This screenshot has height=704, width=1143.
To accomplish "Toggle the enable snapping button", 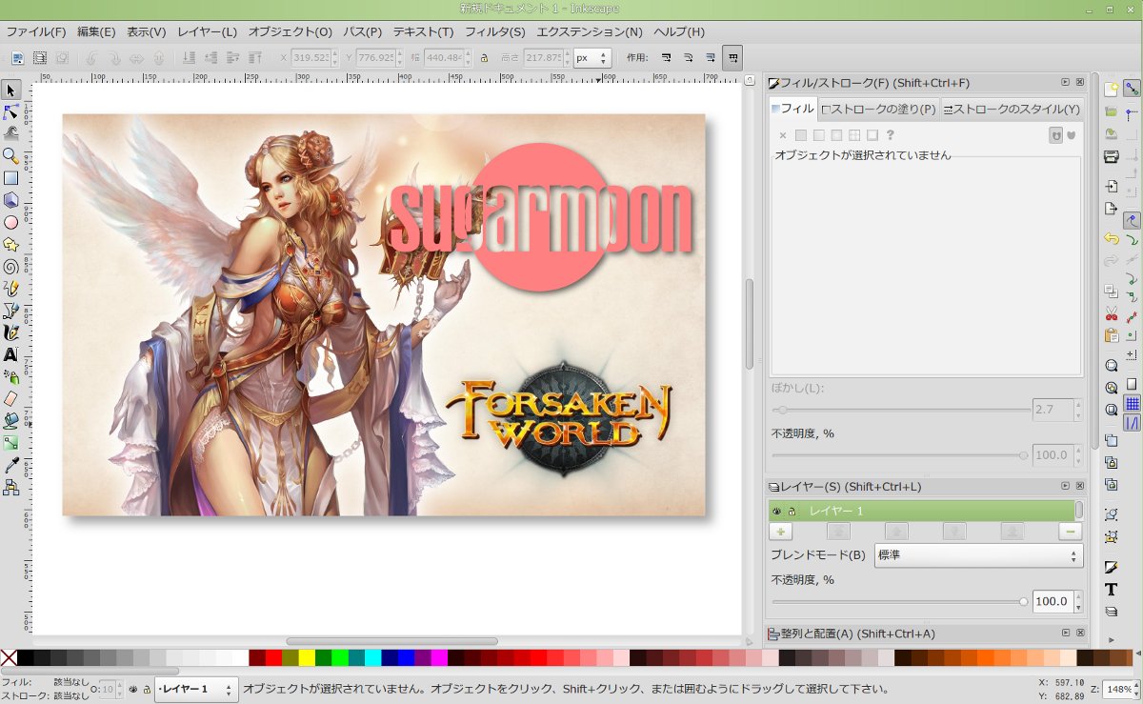I will [1133, 90].
